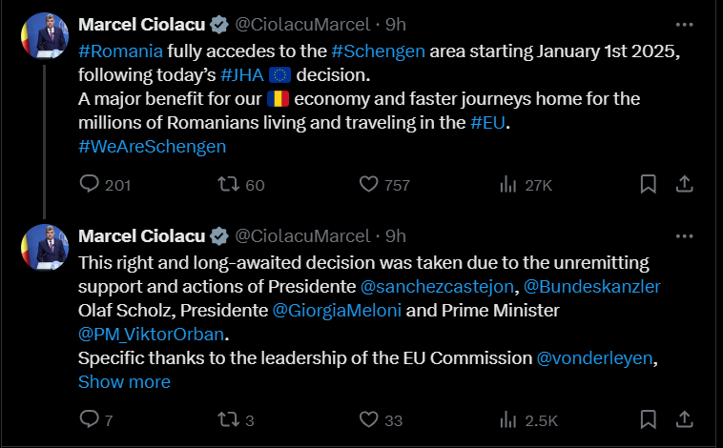The height and width of the screenshot is (448, 723).
Task: Bookmark the second tweet thanking leaders
Action: pyautogui.click(x=648, y=419)
